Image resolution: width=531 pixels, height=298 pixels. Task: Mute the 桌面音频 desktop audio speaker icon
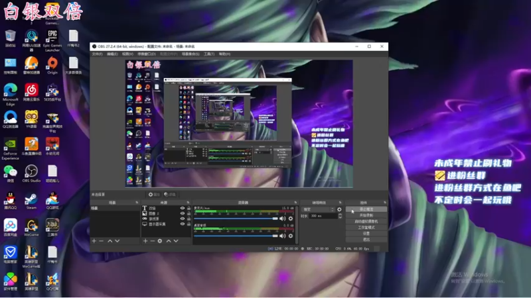click(x=283, y=236)
